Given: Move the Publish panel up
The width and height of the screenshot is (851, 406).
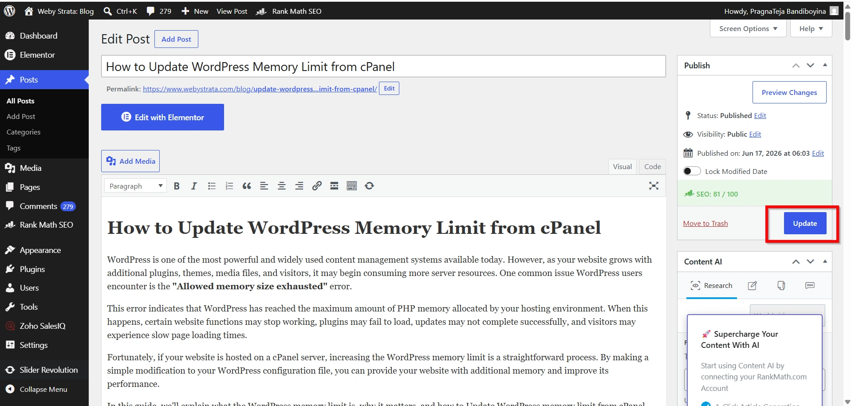Looking at the screenshot, I should point(796,65).
